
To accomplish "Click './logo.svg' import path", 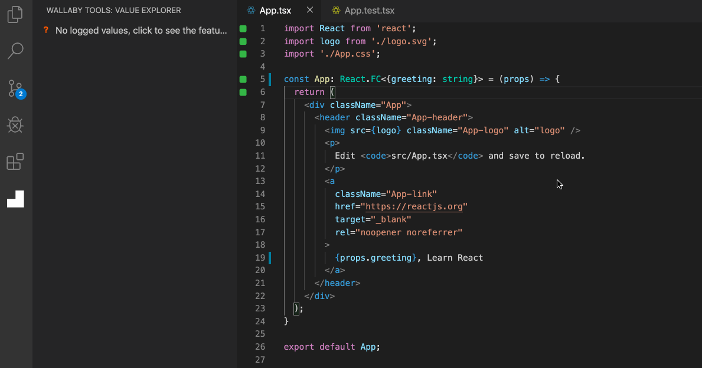I will pyautogui.click(x=401, y=41).
